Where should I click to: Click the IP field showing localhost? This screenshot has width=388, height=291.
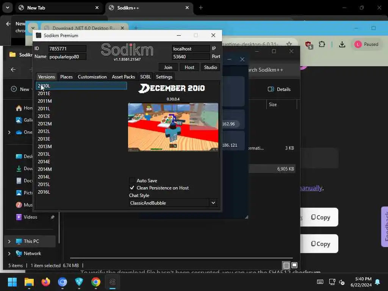(191, 48)
